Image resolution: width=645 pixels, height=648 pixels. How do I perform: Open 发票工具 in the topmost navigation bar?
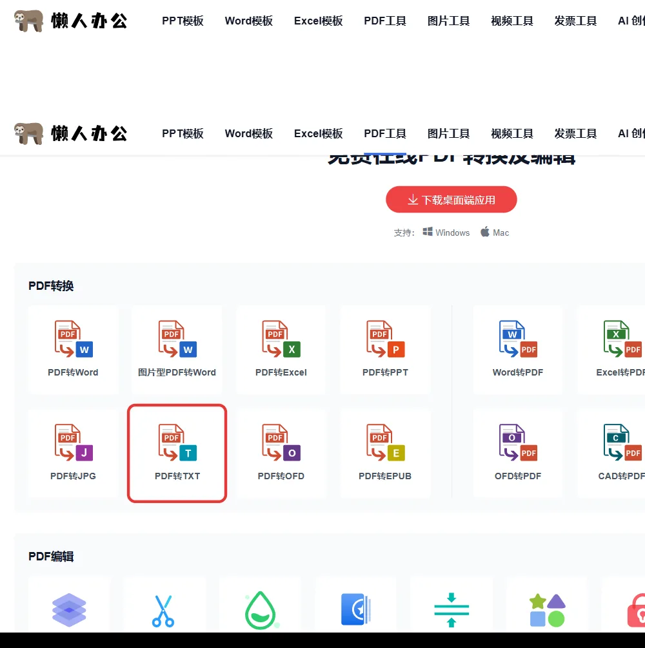click(x=575, y=21)
